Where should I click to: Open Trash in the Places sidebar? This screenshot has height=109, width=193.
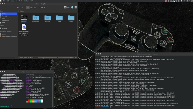coord(9,23)
